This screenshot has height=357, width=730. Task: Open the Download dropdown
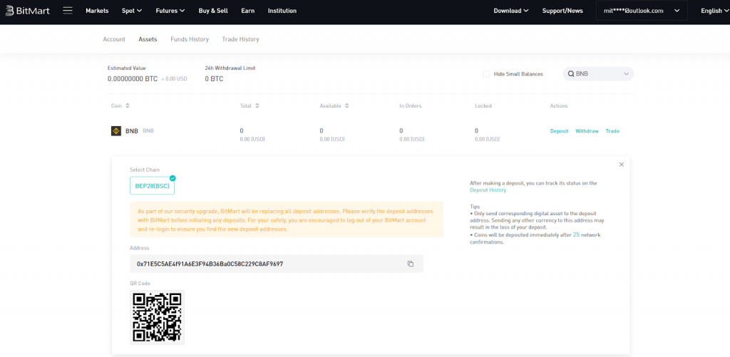click(511, 11)
